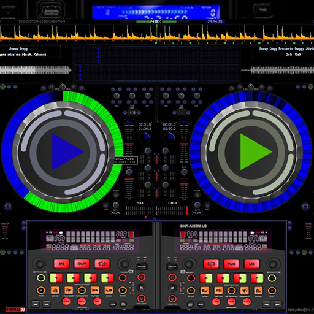The height and width of the screenshot is (314, 314).
Task: Click the X button on the right controller
Action: pyautogui.click(x=172, y=288)
